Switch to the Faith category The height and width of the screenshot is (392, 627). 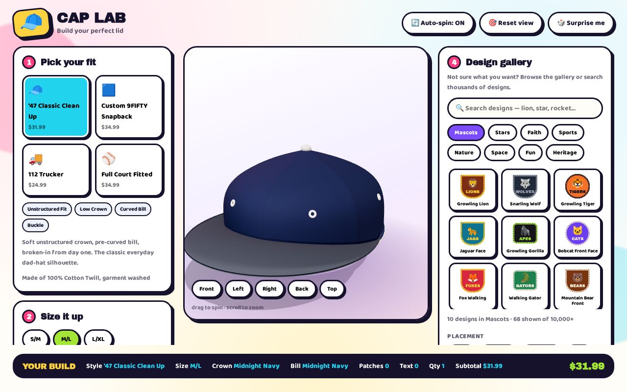pyautogui.click(x=534, y=132)
